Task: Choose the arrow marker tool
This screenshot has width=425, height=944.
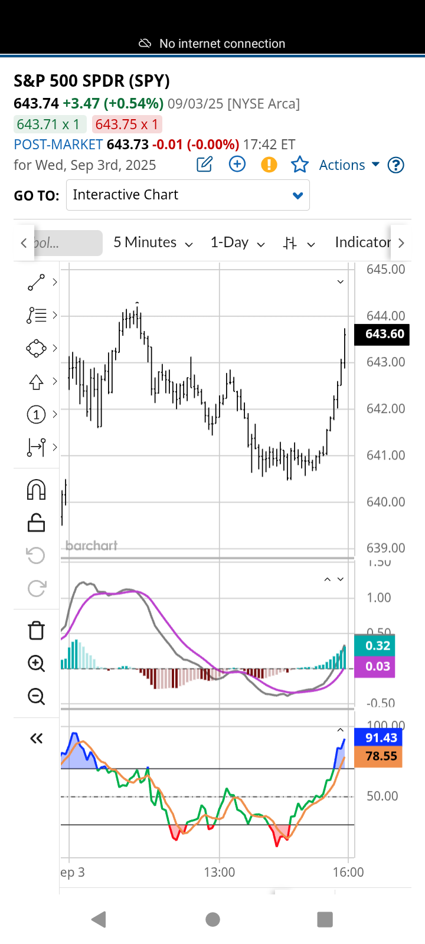Action: tap(37, 382)
